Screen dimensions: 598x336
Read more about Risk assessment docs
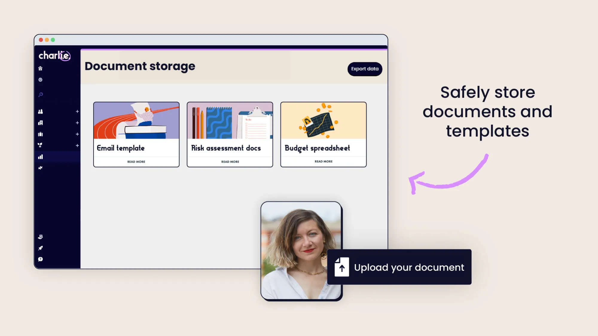tap(230, 161)
